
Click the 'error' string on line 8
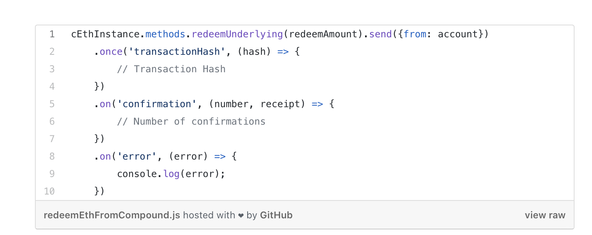tap(137, 156)
